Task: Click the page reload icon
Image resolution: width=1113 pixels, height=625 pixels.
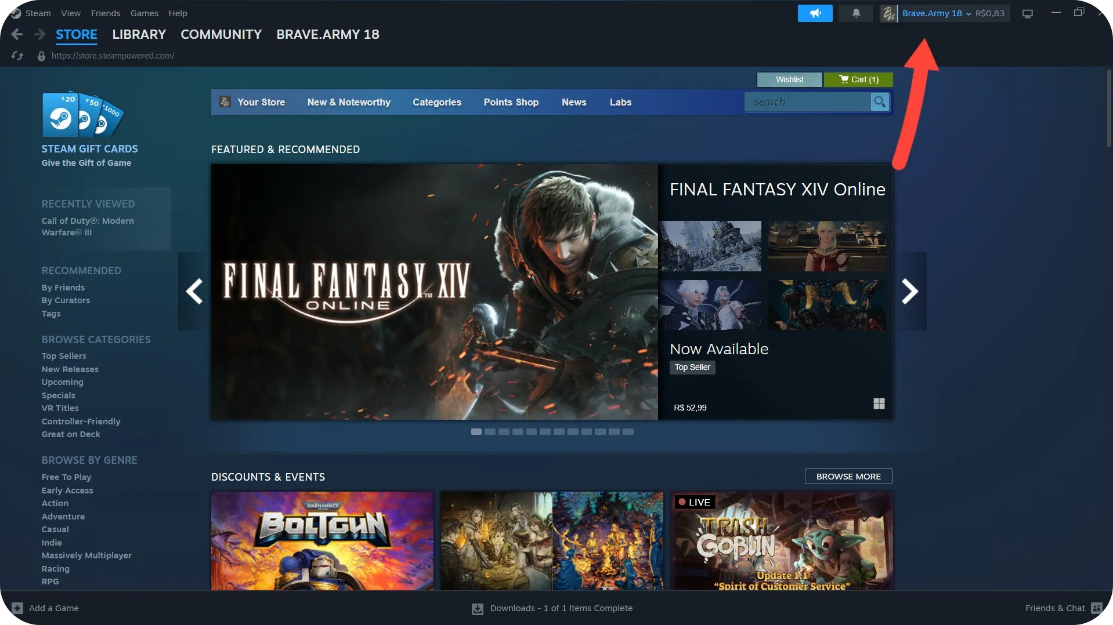Action: [x=17, y=56]
